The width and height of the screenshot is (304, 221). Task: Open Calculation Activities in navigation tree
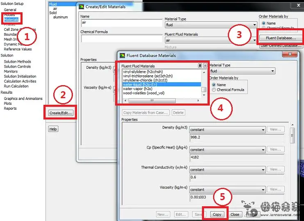coord(20,81)
